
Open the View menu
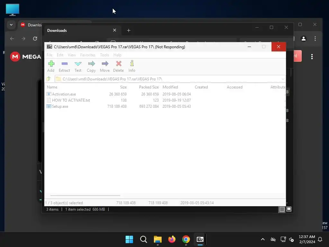[x=72, y=55]
